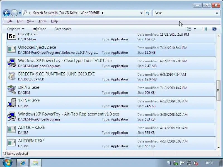The width and height of the screenshot is (223, 167).
Task: Click the TELNET.EXE file name
Action: tap(29, 101)
